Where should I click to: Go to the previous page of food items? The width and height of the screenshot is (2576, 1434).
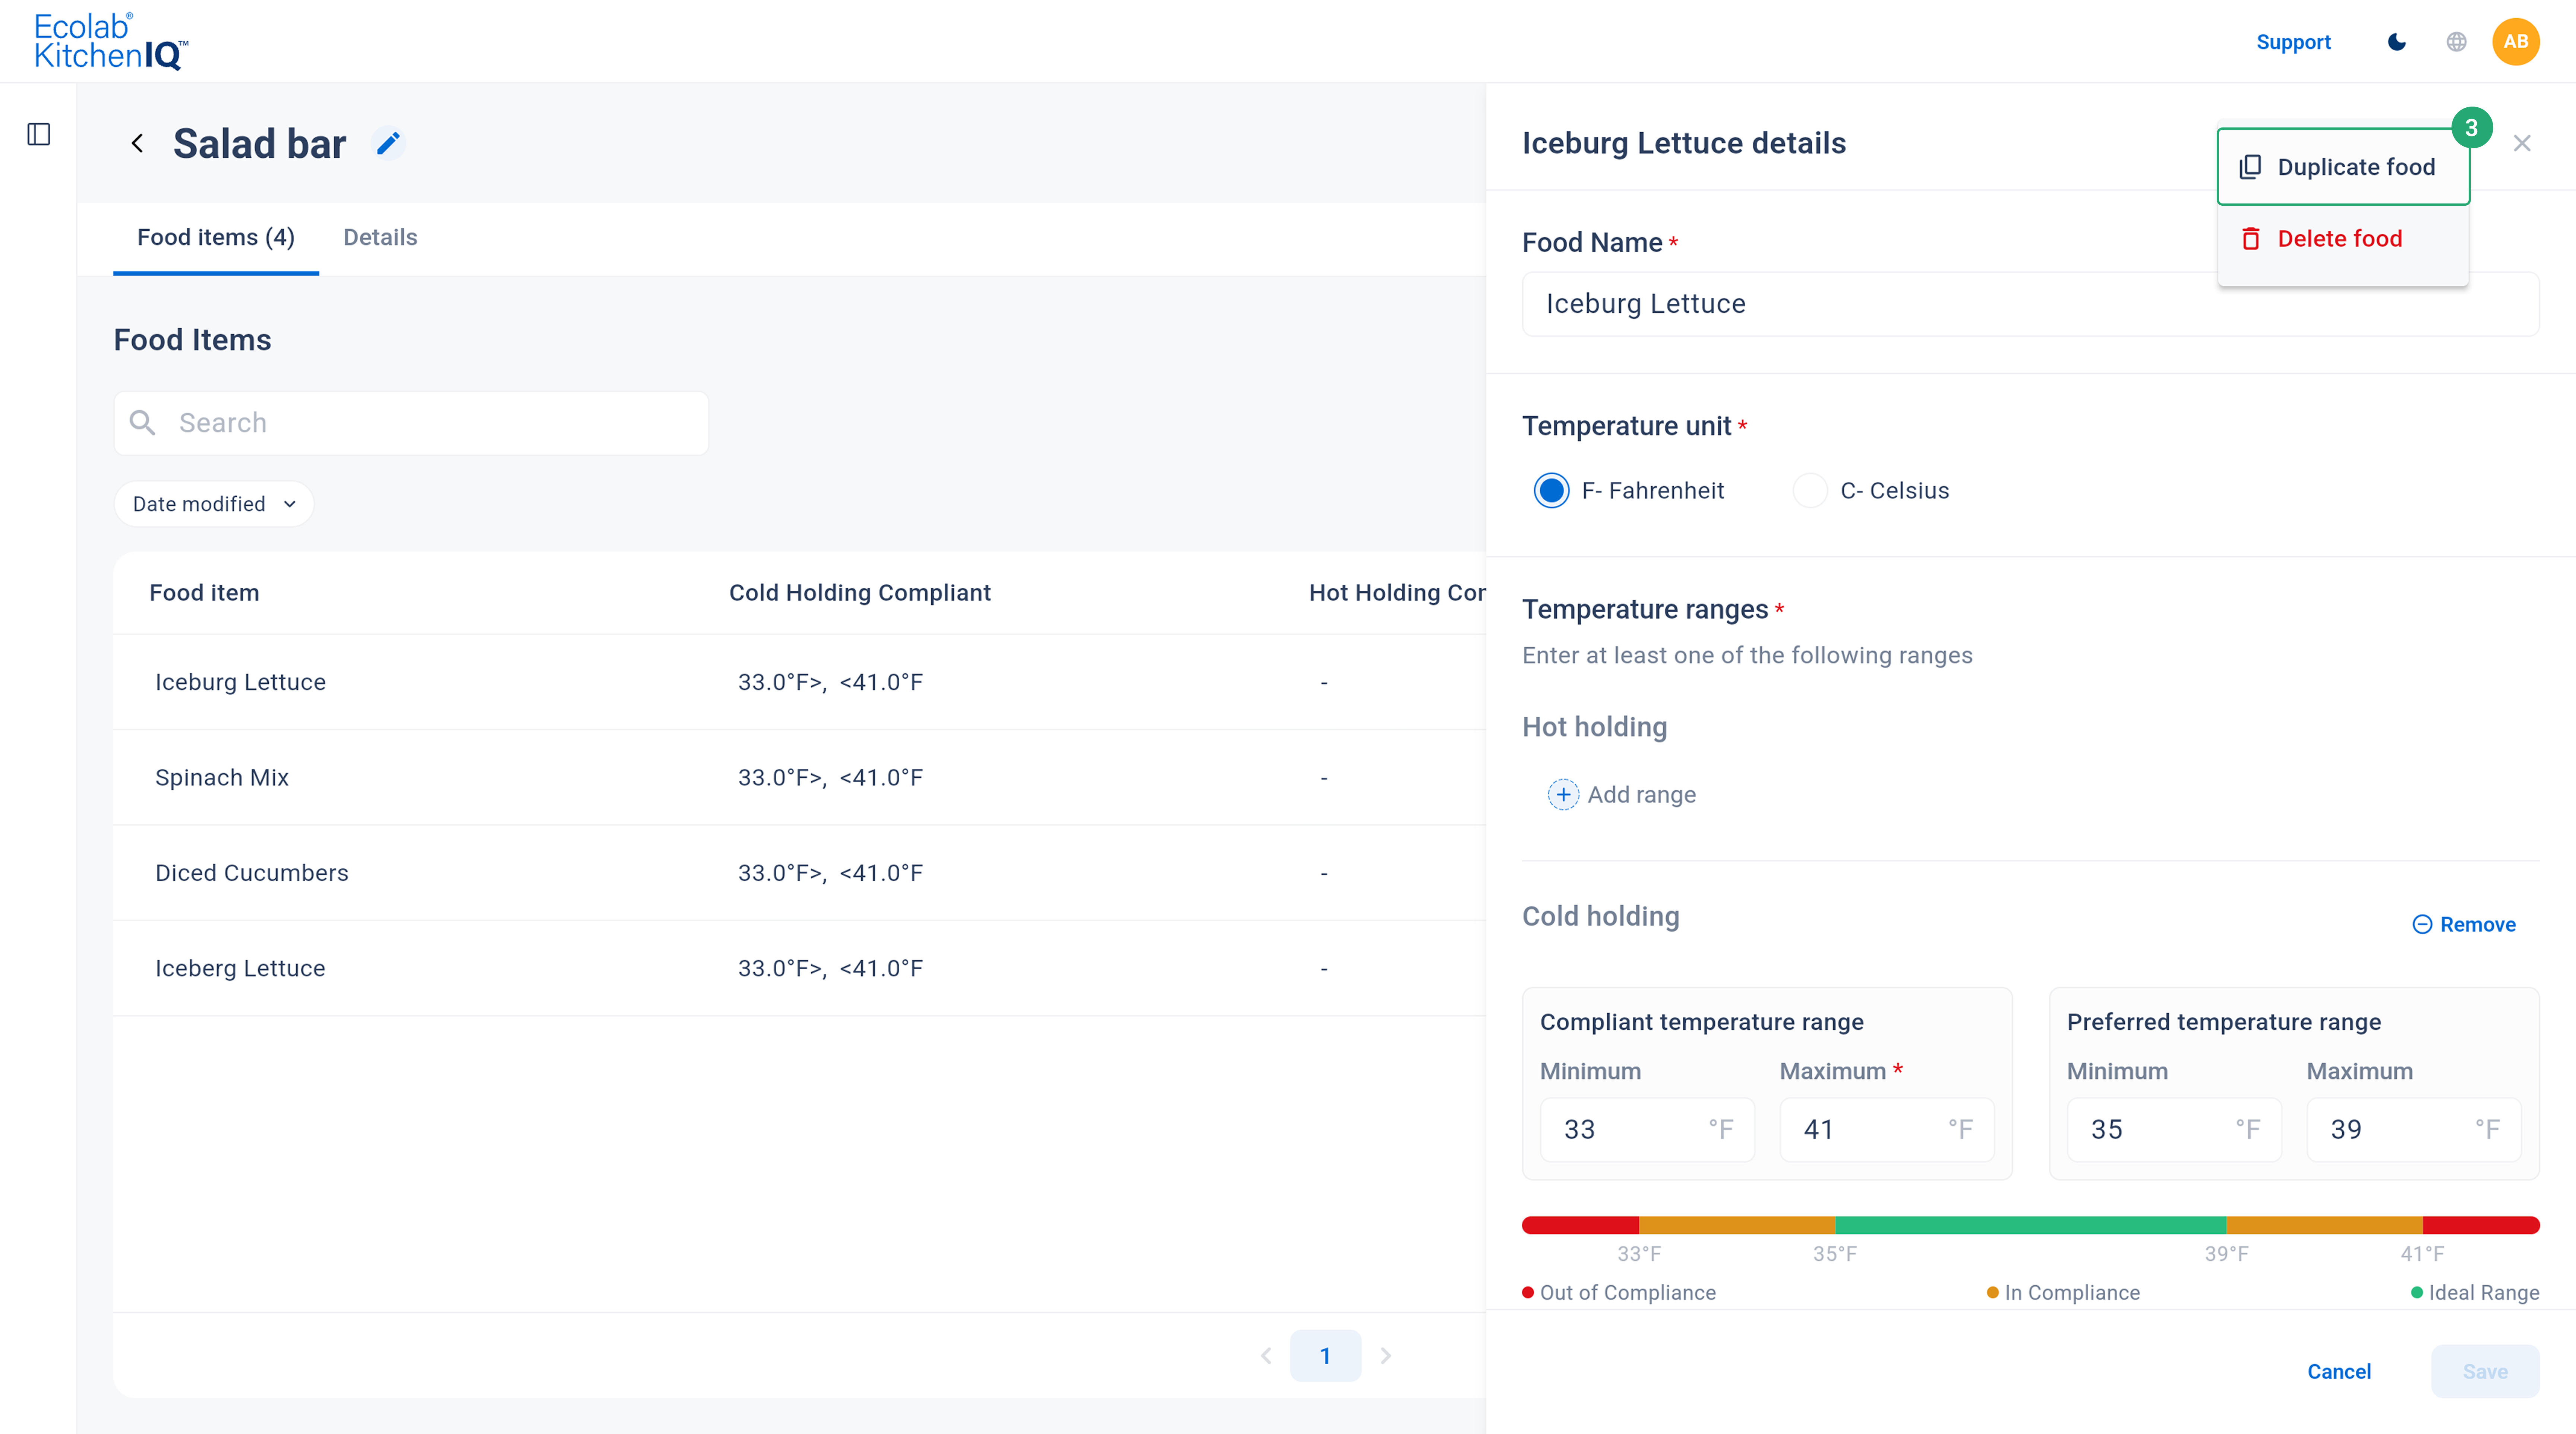(1266, 1356)
